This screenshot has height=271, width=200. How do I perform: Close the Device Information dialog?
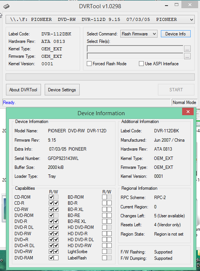tap(188, 112)
